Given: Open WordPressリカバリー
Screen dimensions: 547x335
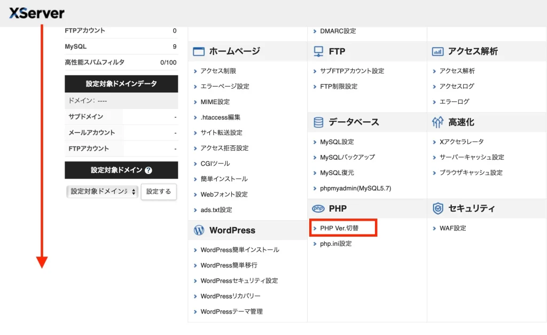Looking at the screenshot, I should point(230,296).
